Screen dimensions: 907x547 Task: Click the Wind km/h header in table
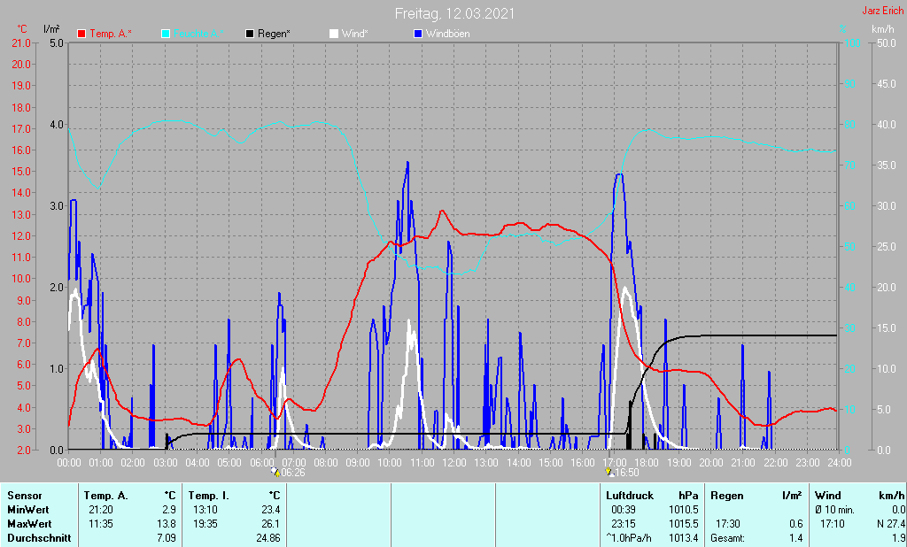click(859, 496)
